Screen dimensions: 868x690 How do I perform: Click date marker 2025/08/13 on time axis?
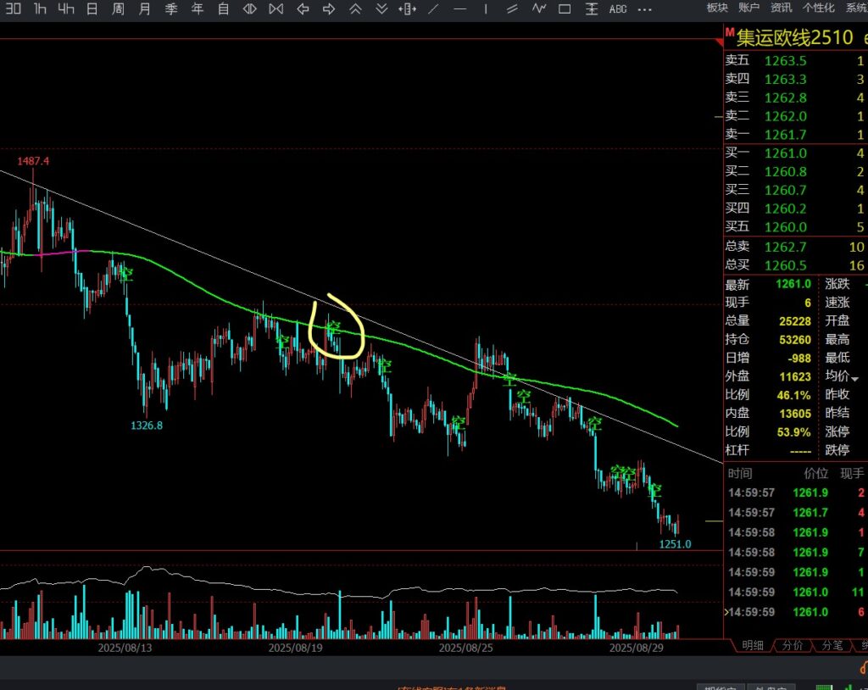(x=125, y=648)
